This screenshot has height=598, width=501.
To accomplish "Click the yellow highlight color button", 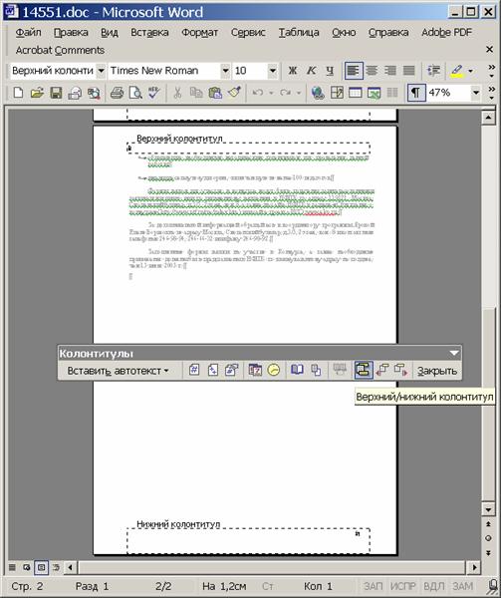I will coord(456,71).
